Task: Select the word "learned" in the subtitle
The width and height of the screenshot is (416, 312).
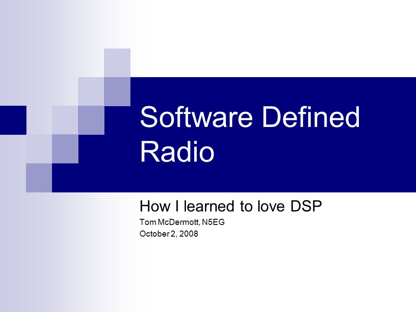Action: tap(209, 206)
